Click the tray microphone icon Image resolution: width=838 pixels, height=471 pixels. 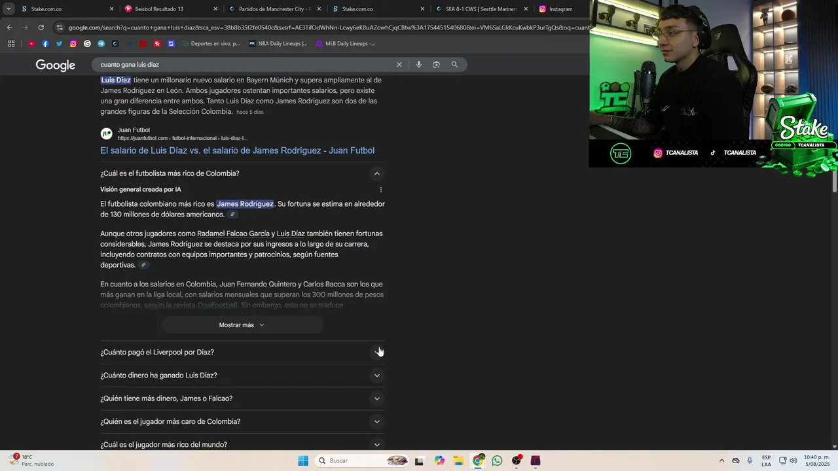click(750, 461)
